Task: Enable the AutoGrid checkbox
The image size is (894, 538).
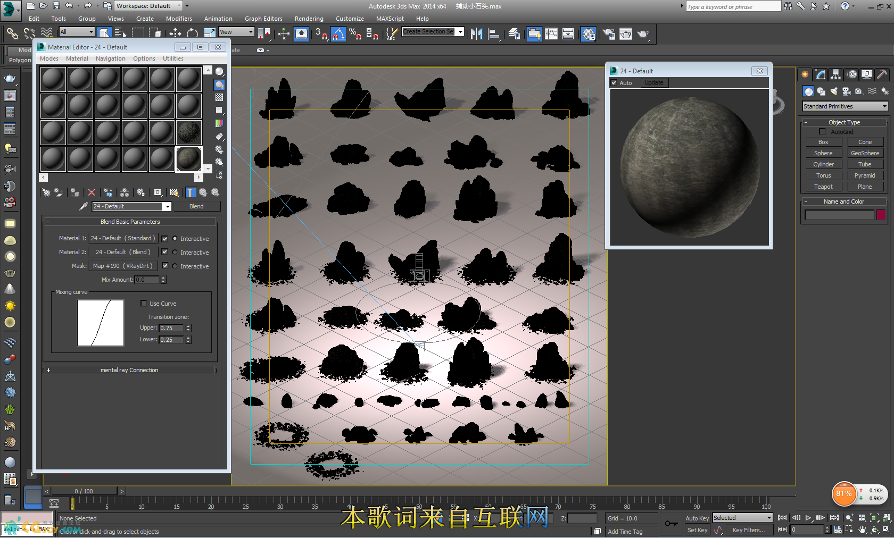Action: pyautogui.click(x=823, y=131)
